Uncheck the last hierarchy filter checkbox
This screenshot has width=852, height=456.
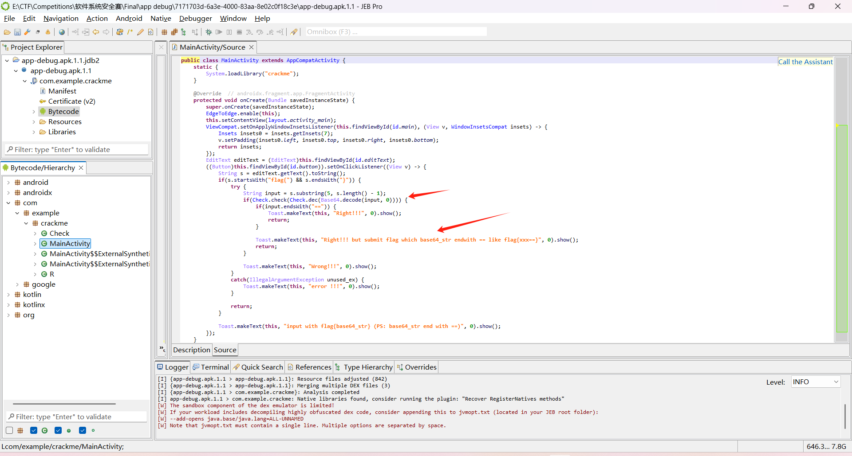pos(83,430)
